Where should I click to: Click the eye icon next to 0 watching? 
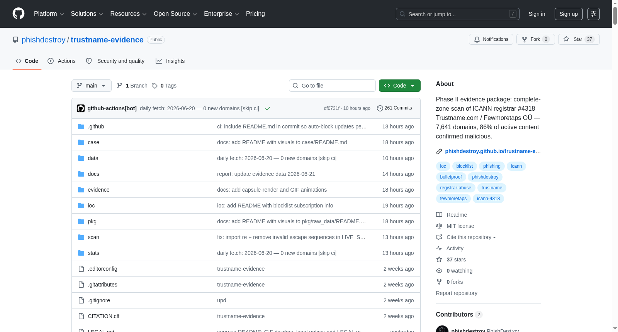coord(439,271)
